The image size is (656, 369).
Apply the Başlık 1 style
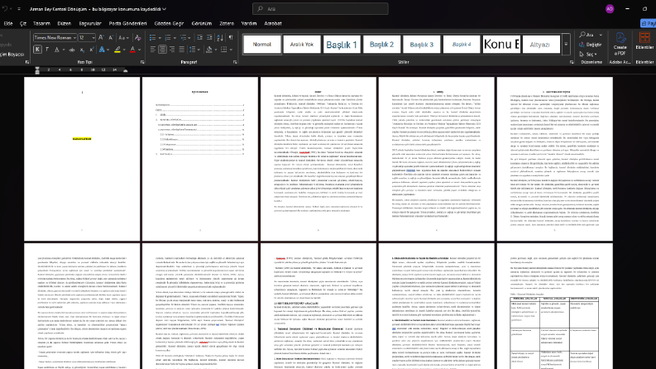pyautogui.click(x=342, y=45)
